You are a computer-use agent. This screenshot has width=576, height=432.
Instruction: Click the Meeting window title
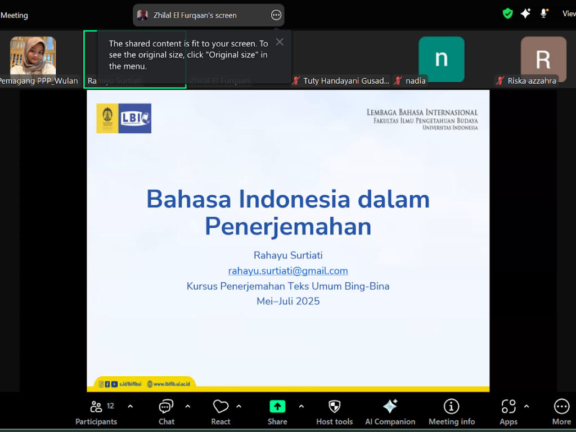point(14,15)
